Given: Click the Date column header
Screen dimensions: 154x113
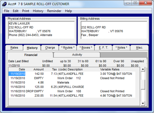Looking at the screenshot, I should click(22, 69).
